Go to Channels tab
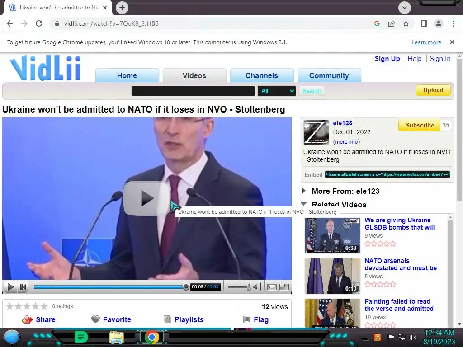Screen dimensions: 463x347 tap(262, 75)
